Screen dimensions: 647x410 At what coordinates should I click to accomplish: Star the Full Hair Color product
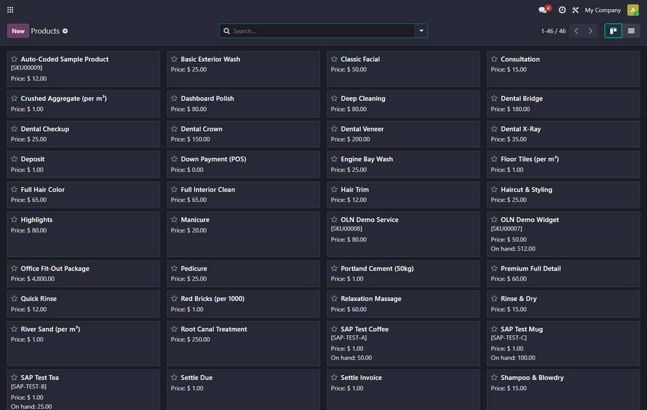click(14, 189)
